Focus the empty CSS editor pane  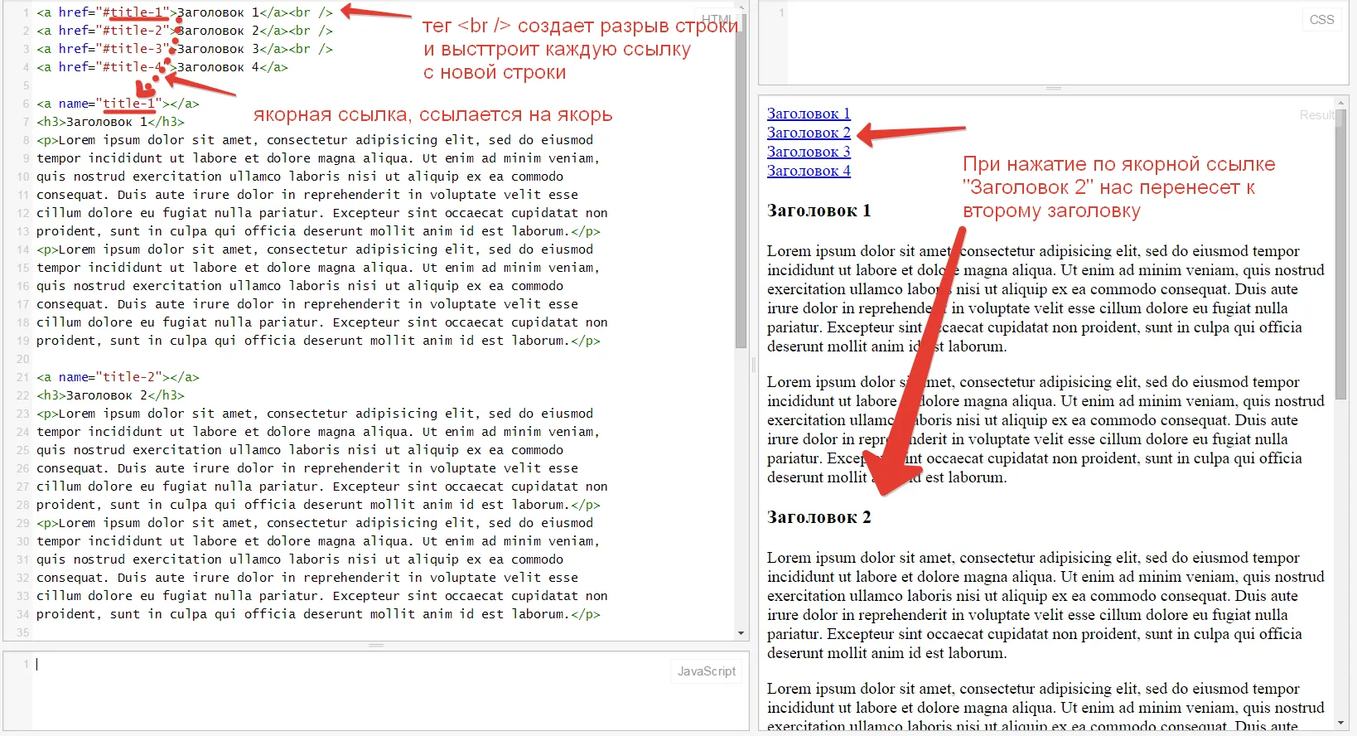click(1069, 43)
